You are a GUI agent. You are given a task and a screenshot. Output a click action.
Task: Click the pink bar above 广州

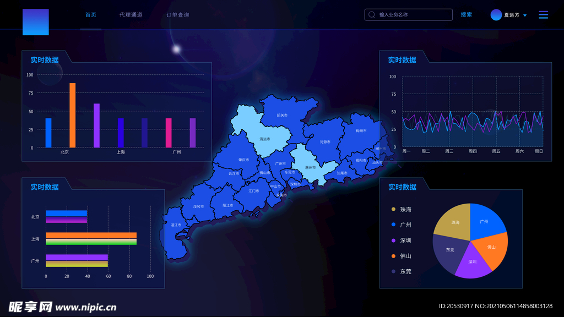coord(169,133)
